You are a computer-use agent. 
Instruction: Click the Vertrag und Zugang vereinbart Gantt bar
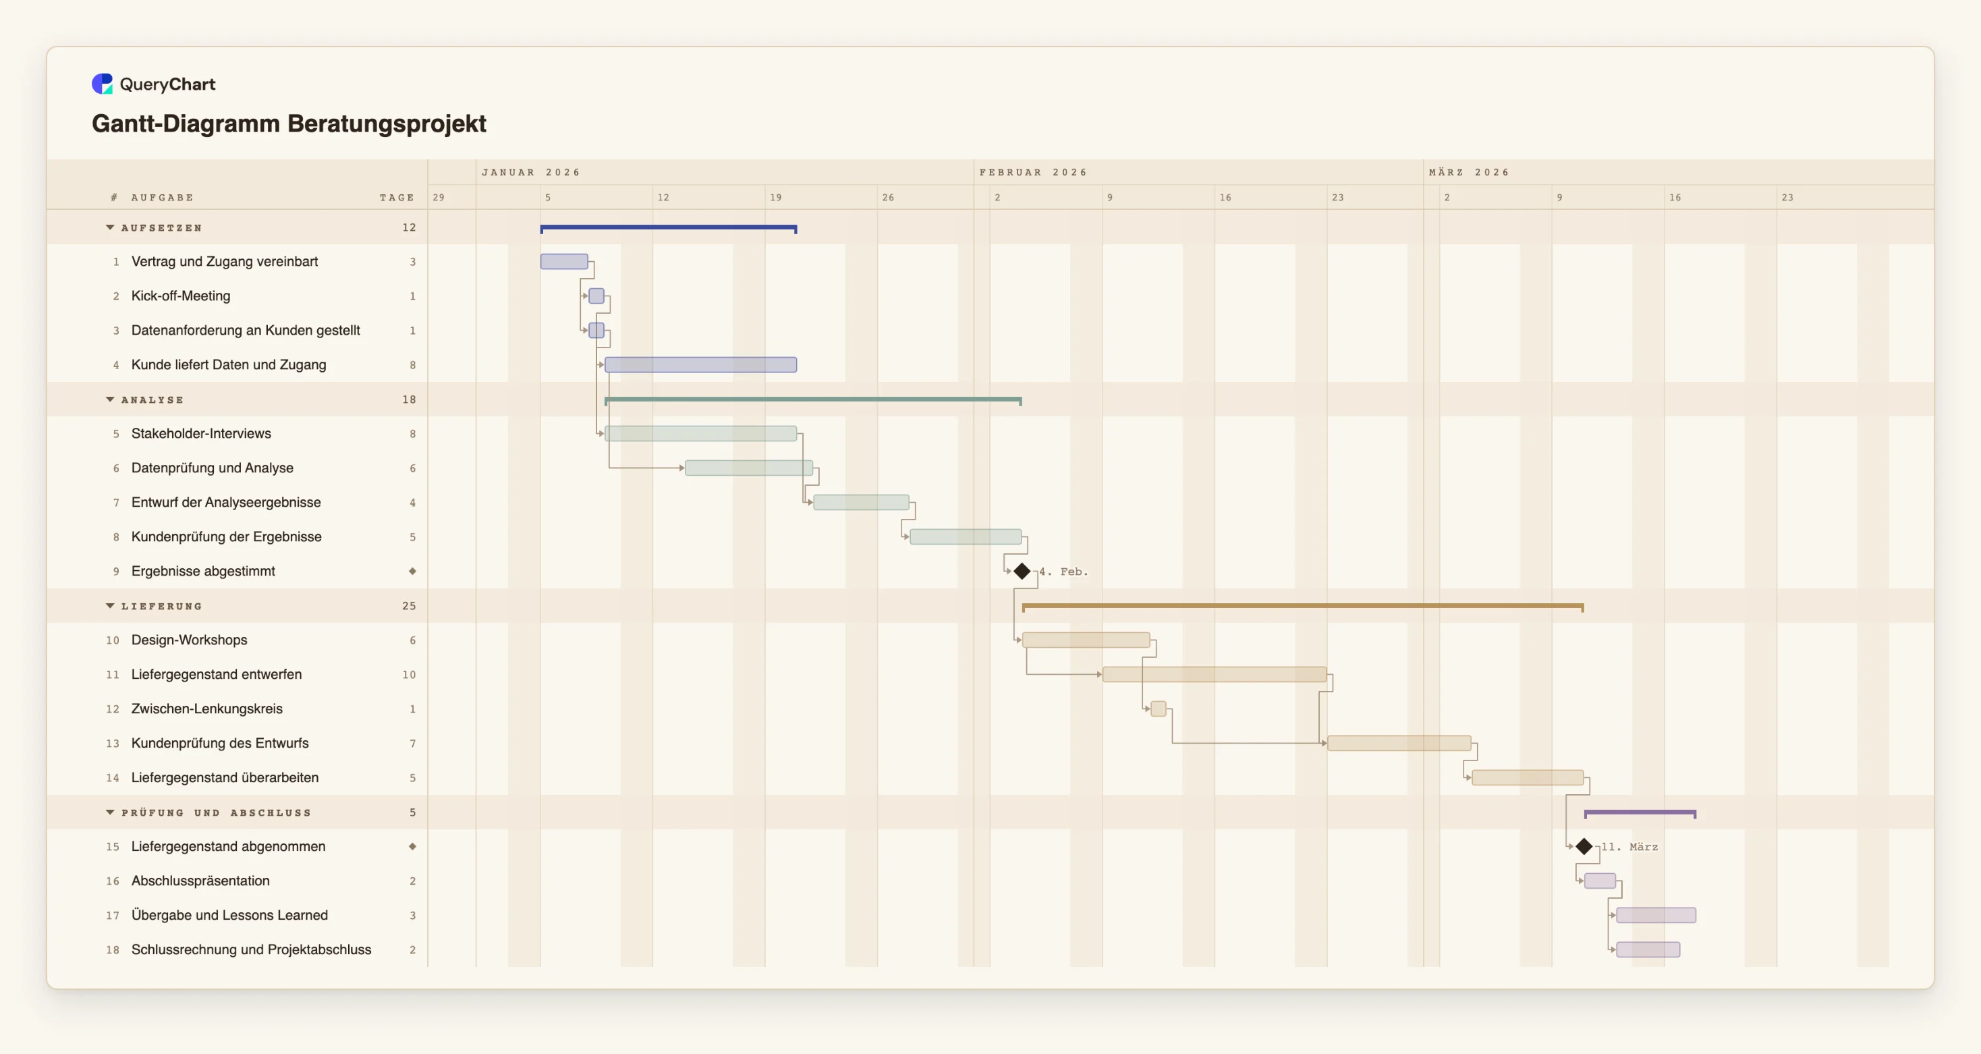tap(565, 262)
